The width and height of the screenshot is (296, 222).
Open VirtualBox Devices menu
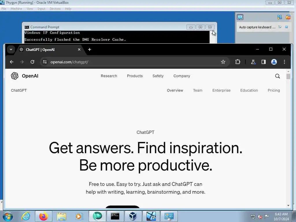point(55,9)
